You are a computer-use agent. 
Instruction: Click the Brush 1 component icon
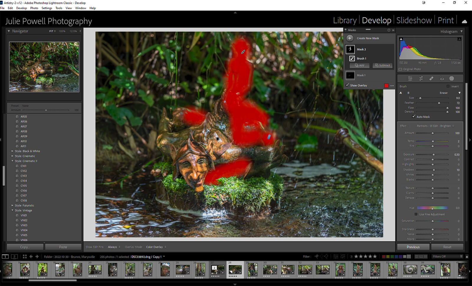(352, 58)
